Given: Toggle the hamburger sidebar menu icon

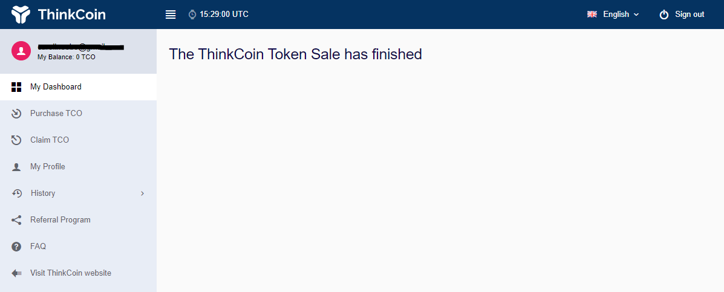Looking at the screenshot, I should pos(171,15).
